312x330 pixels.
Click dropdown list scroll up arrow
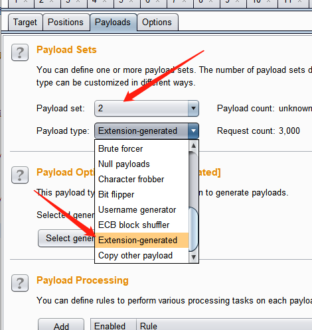[x=194, y=146]
